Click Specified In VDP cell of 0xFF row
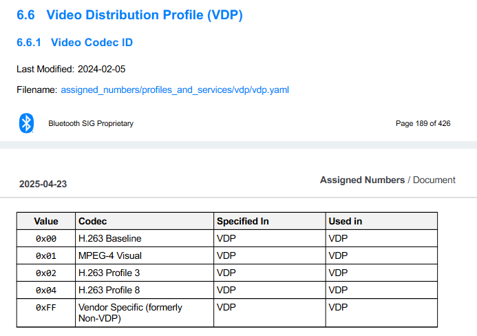 pyautogui.click(x=270, y=313)
